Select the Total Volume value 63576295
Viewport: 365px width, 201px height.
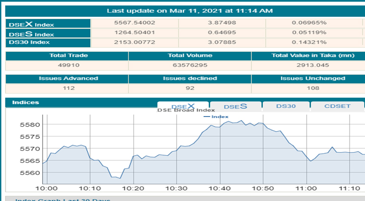tap(190, 65)
